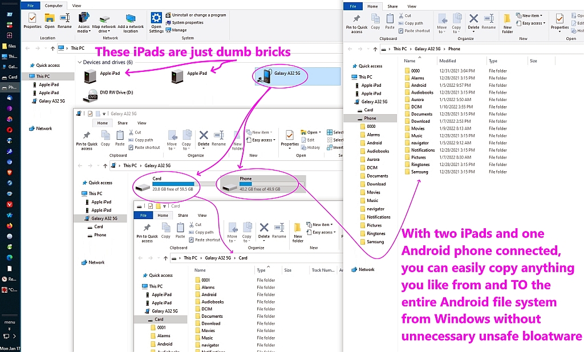The image size is (584, 352).
Task: Open New item dropdown in Card window
Action: tap(319, 225)
